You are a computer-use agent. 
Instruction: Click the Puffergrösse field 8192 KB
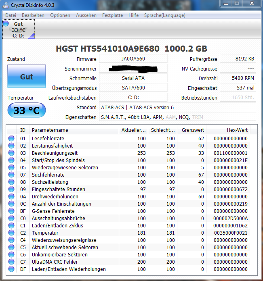point(238,59)
